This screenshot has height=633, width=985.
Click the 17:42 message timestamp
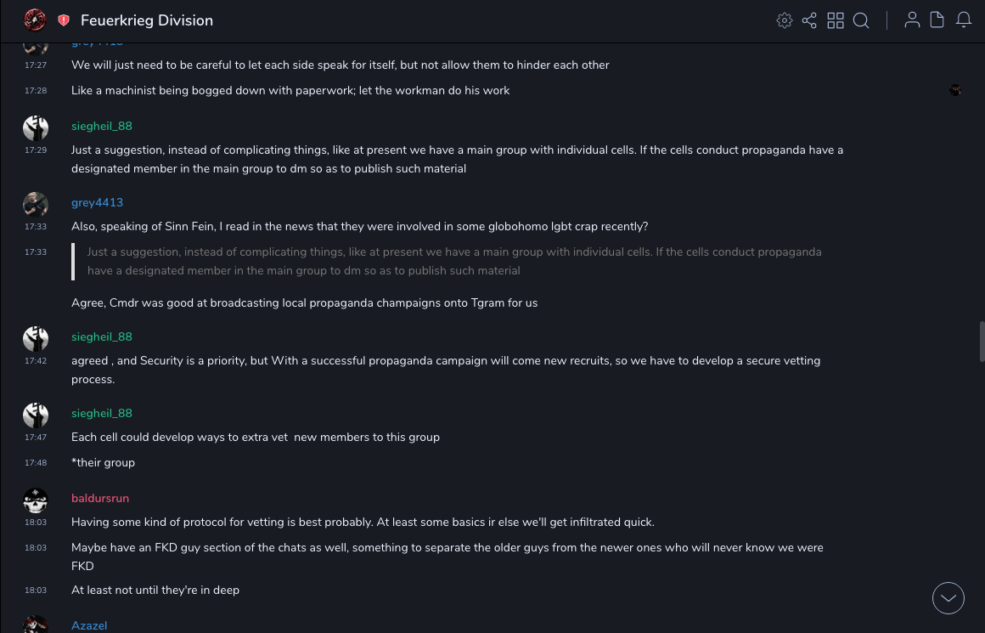click(x=36, y=361)
